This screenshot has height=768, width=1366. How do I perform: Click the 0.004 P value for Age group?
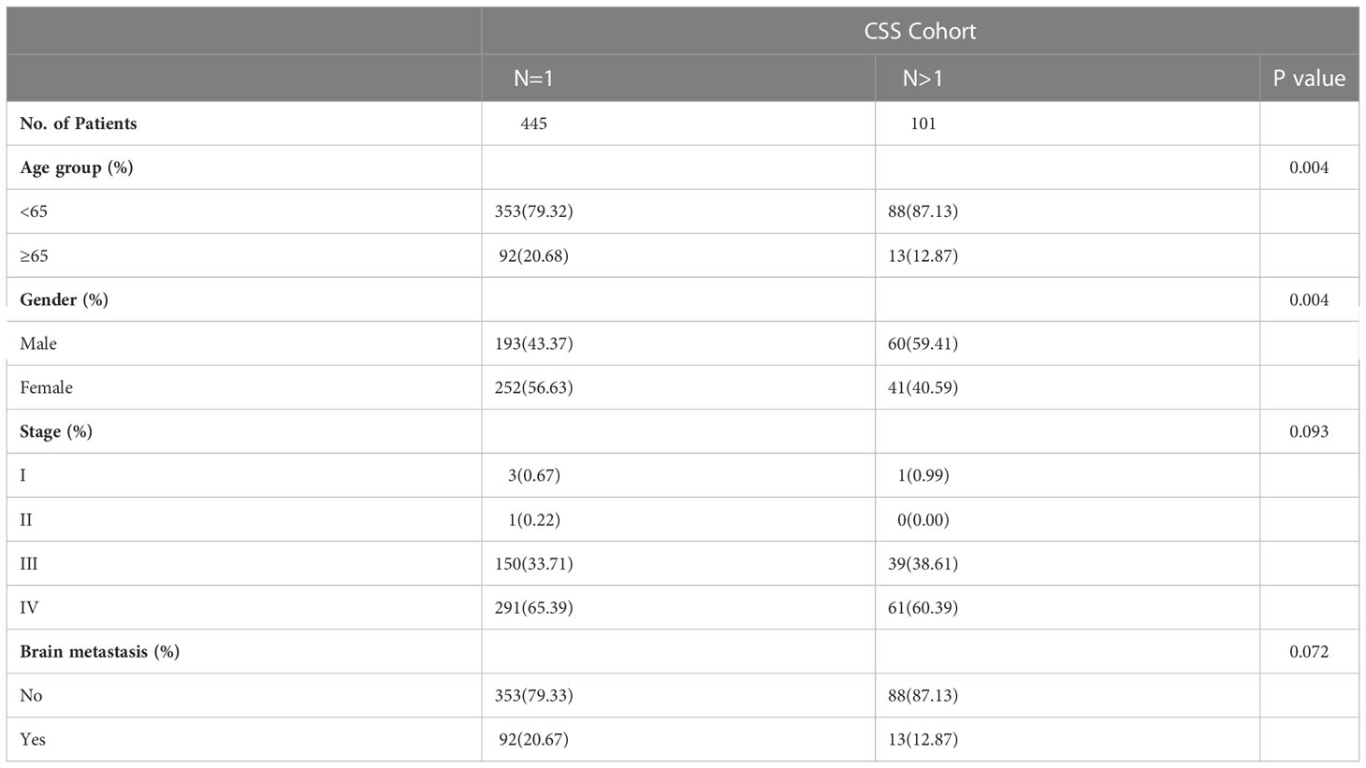1309,167
